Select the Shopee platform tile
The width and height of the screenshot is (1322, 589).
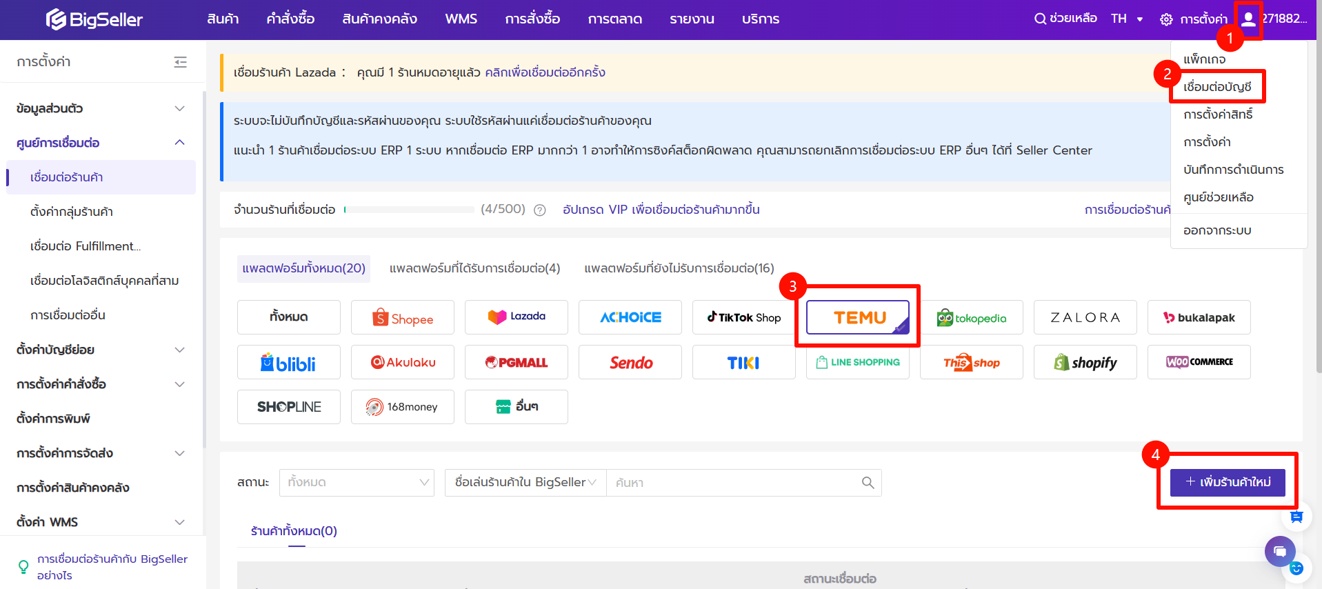pos(403,318)
